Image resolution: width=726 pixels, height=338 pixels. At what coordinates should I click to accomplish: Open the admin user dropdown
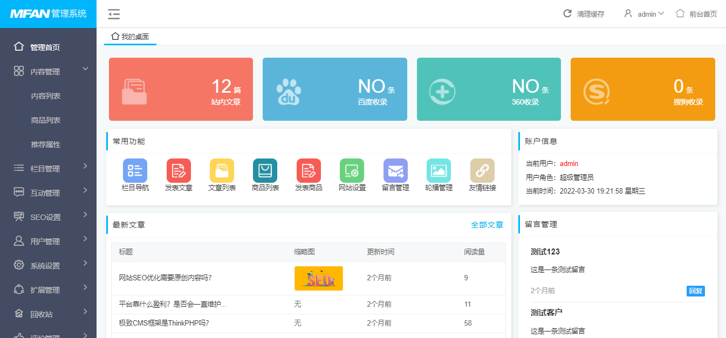pos(644,14)
